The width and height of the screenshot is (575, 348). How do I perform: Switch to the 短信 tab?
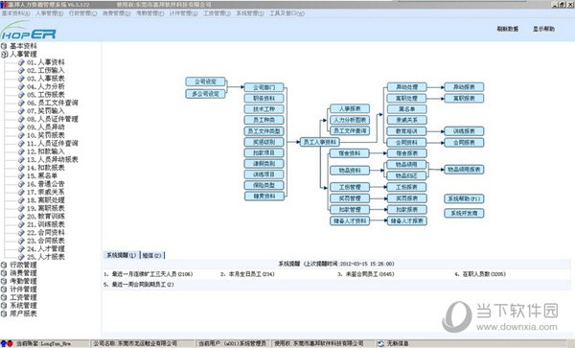[151, 255]
